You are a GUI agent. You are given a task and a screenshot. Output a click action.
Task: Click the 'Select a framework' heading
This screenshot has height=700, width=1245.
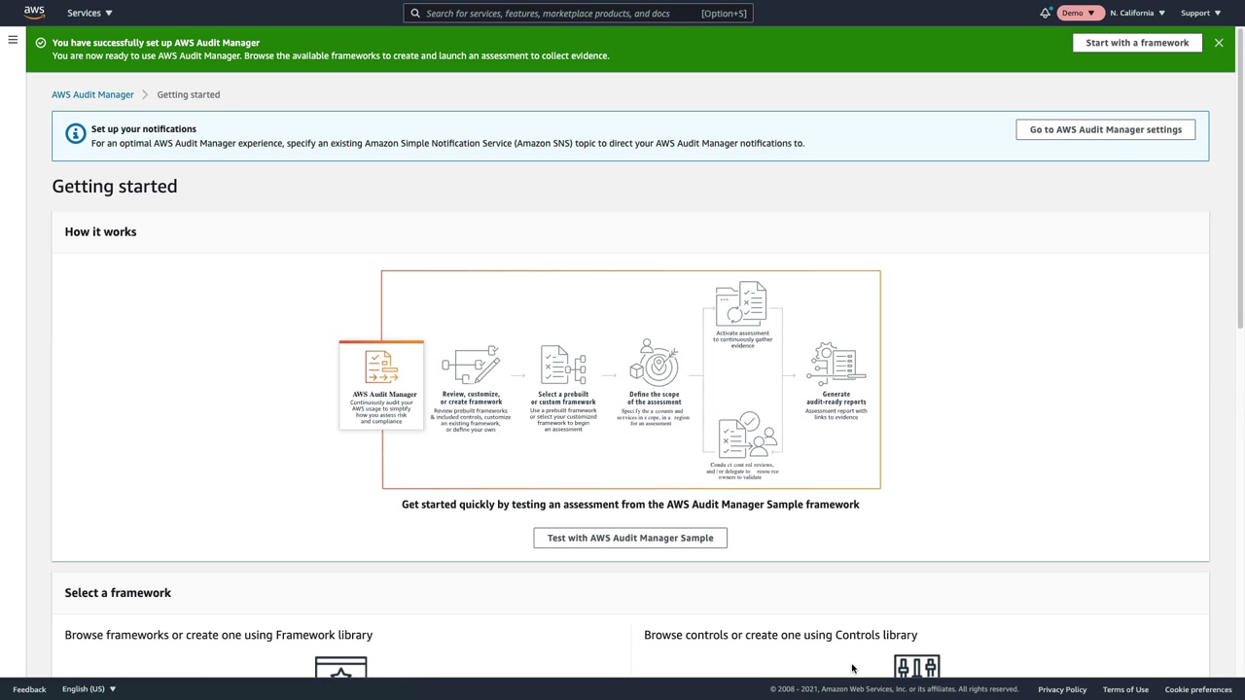pyautogui.click(x=118, y=593)
